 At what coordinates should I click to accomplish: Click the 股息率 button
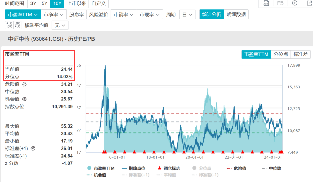[x=77, y=14]
